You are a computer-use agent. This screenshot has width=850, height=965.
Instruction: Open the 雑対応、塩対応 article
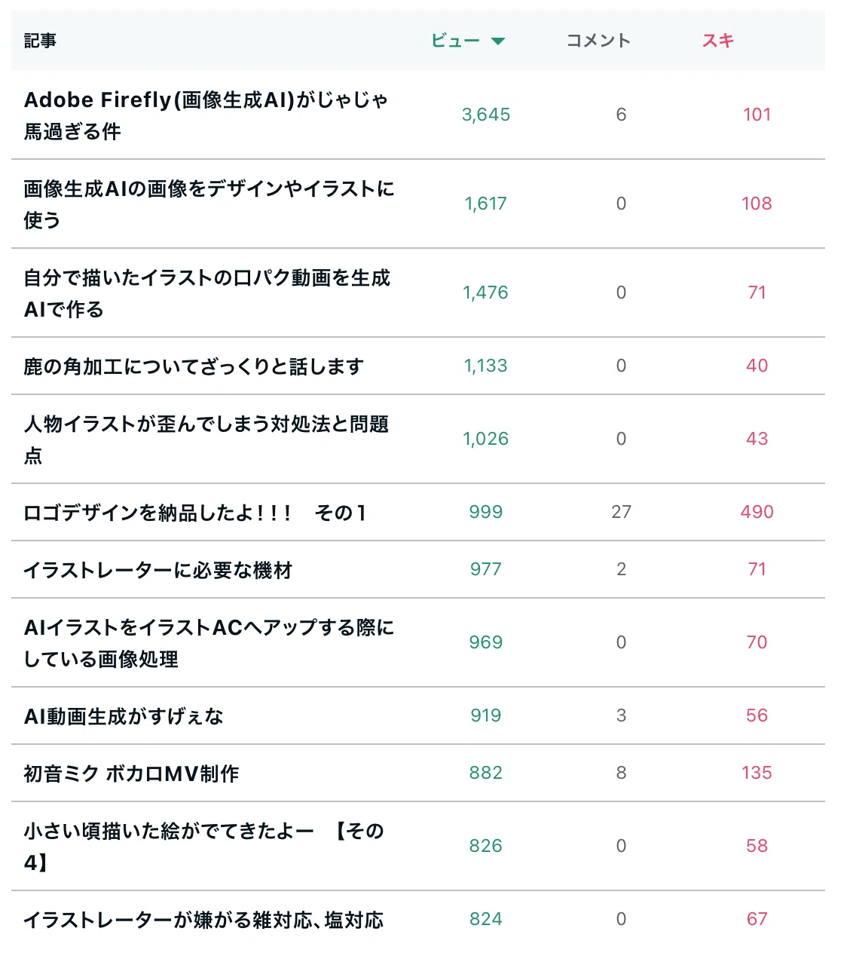click(203, 920)
